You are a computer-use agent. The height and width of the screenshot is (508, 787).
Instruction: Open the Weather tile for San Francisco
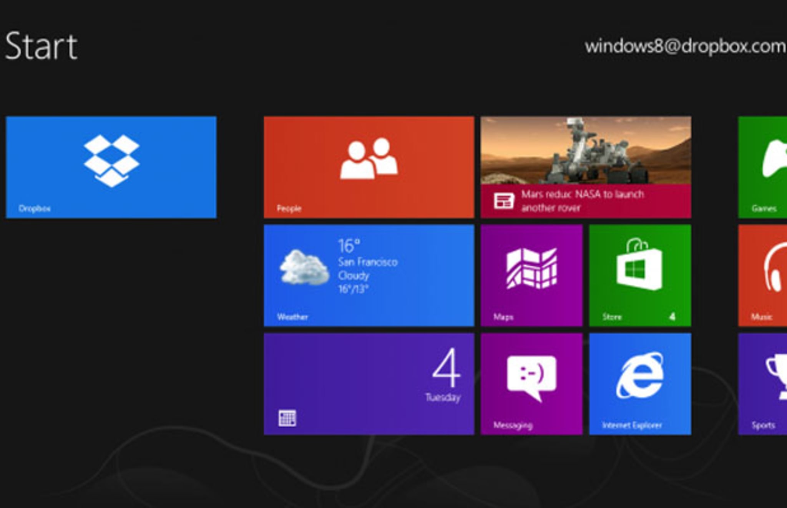click(369, 276)
